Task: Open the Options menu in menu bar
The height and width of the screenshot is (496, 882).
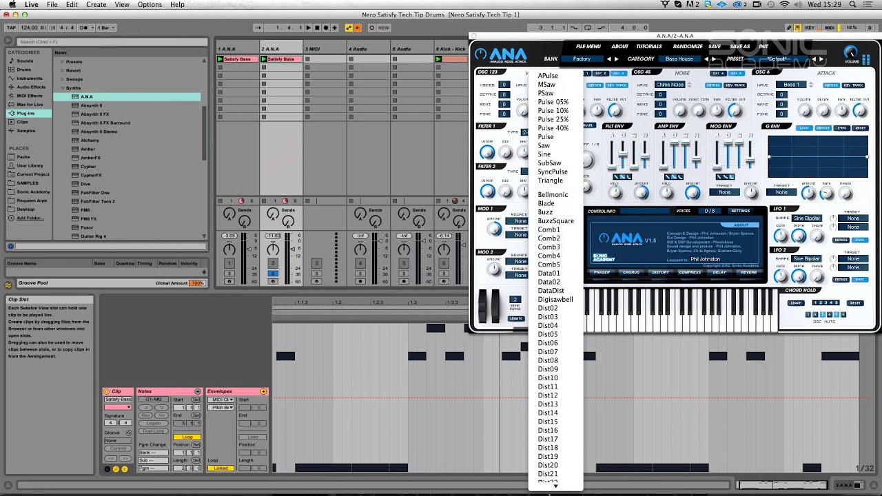Action: pos(150,5)
